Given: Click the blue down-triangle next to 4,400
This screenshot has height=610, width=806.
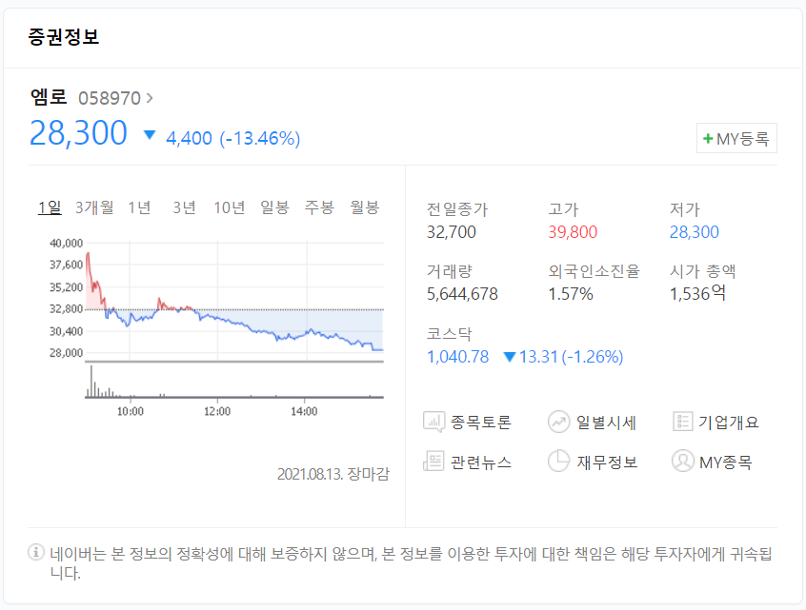Looking at the screenshot, I should 150,135.
